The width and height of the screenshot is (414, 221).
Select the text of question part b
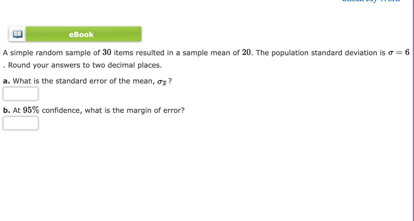click(x=94, y=110)
